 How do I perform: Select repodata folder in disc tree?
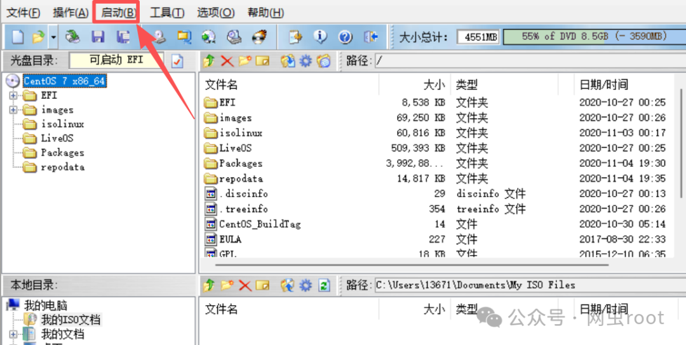tap(62, 167)
